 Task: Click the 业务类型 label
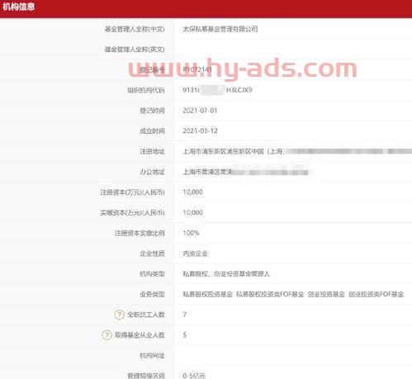[x=152, y=294]
